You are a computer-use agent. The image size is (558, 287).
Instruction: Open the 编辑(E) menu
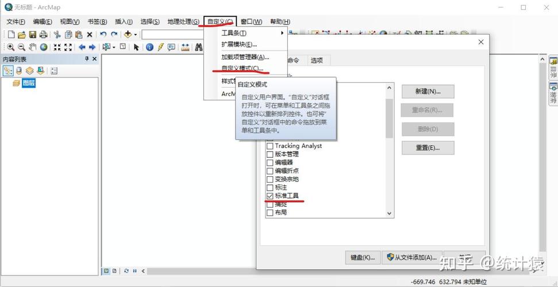tap(43, 22)
